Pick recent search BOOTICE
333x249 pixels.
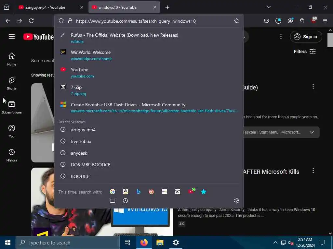[149, 176]
